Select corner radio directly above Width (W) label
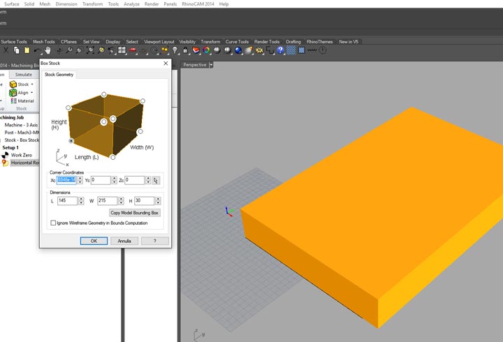This screenshot has width=503, height=342. (140, 131)
